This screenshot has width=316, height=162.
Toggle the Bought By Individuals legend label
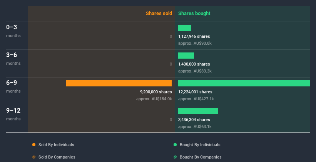[200, 145]
